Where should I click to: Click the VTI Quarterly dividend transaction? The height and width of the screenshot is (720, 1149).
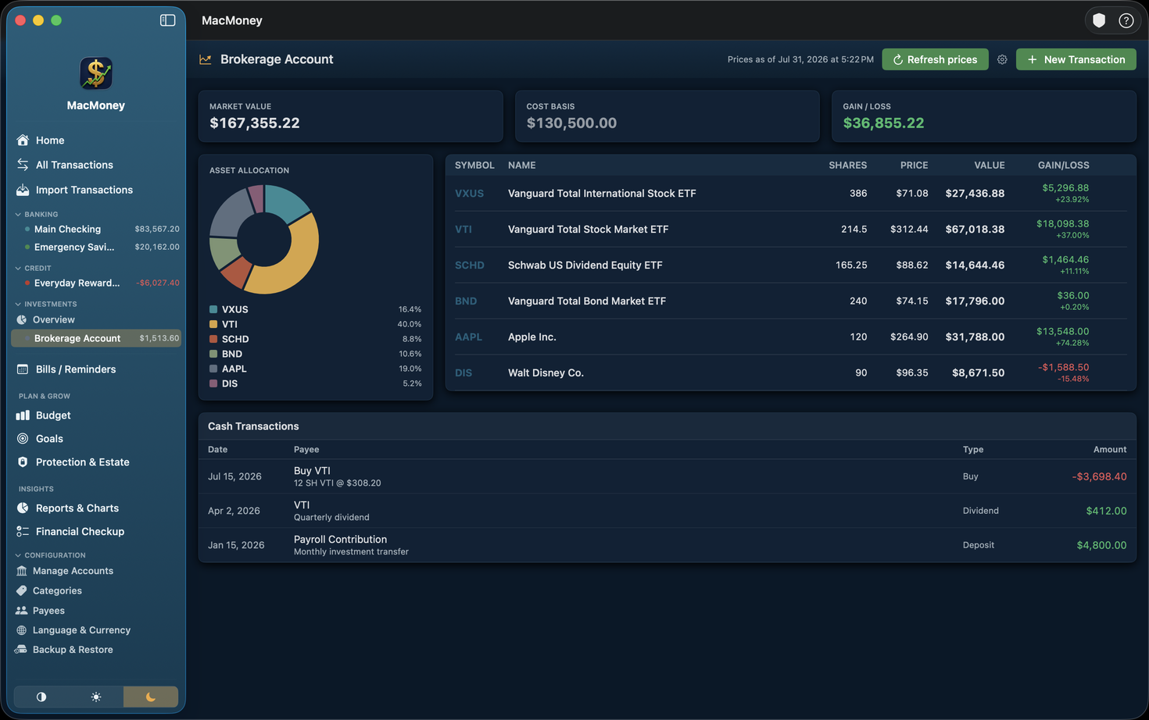coord(667,511)
